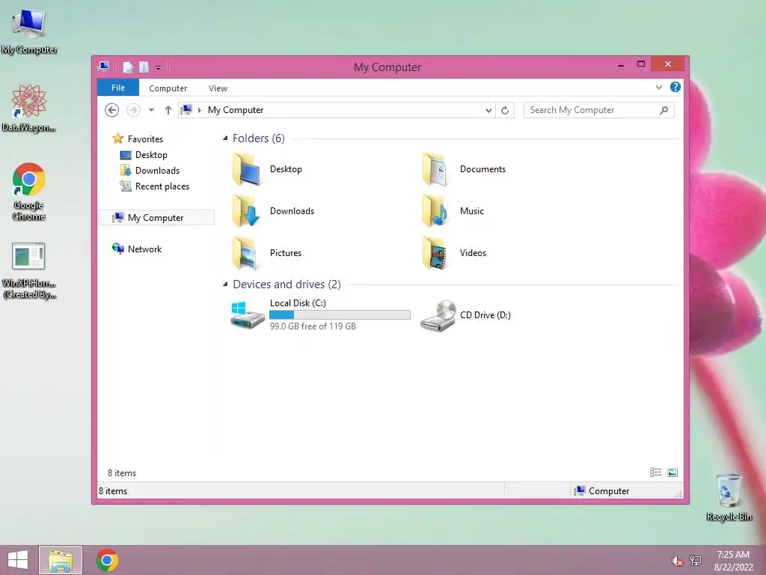
Task: Switch to the large icons view button
Action: point(672,472)
